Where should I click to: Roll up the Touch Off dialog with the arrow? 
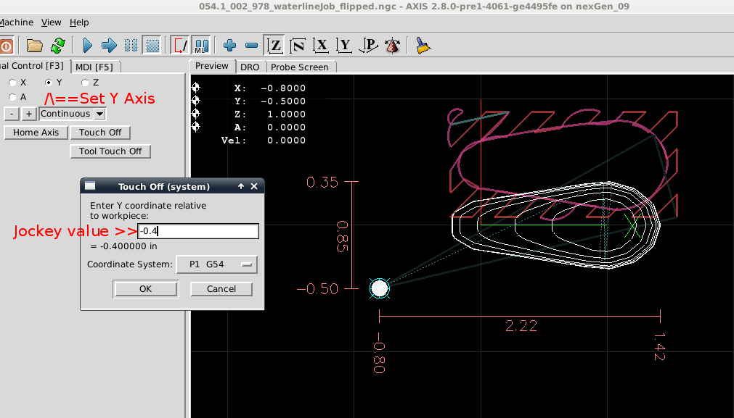pyautogui.click(x=241, y=186)
